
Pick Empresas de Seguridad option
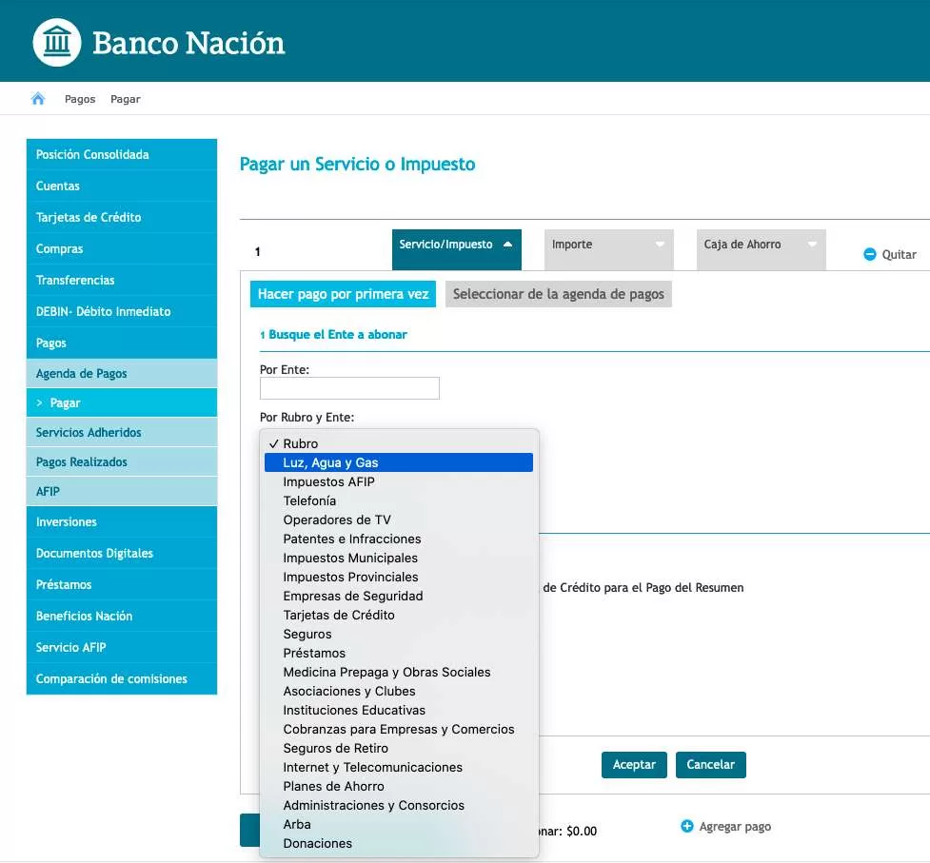[399, 596]
